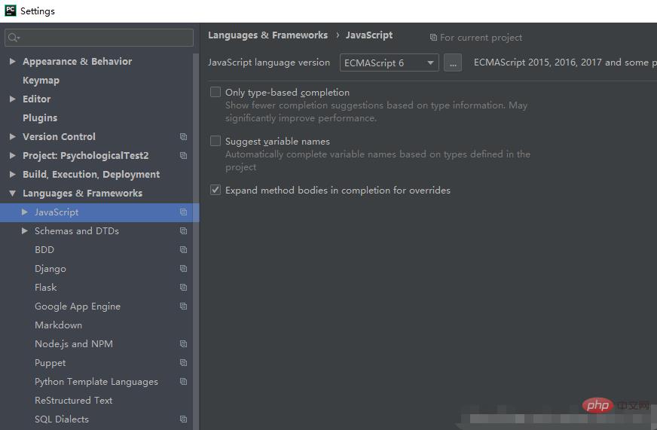Expand the Appearance & Behavior section
This screenshot has width=657, height=430.
pos(13,62)
